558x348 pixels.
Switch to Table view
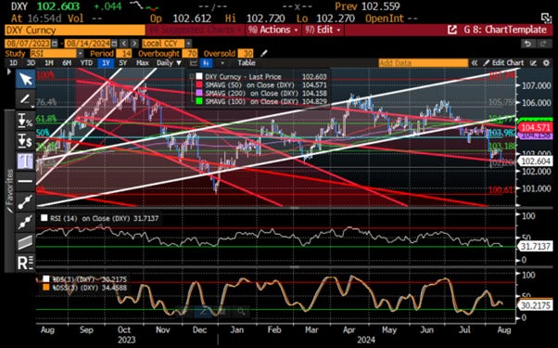(x=247, y=63)
